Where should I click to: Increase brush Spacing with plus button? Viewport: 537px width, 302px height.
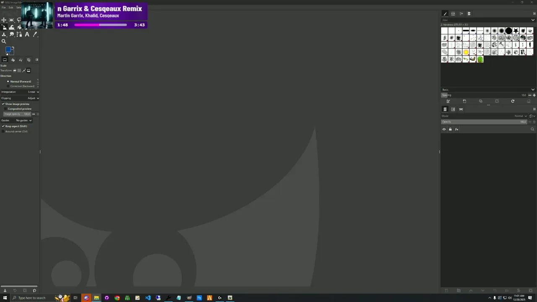coord(534,95)
